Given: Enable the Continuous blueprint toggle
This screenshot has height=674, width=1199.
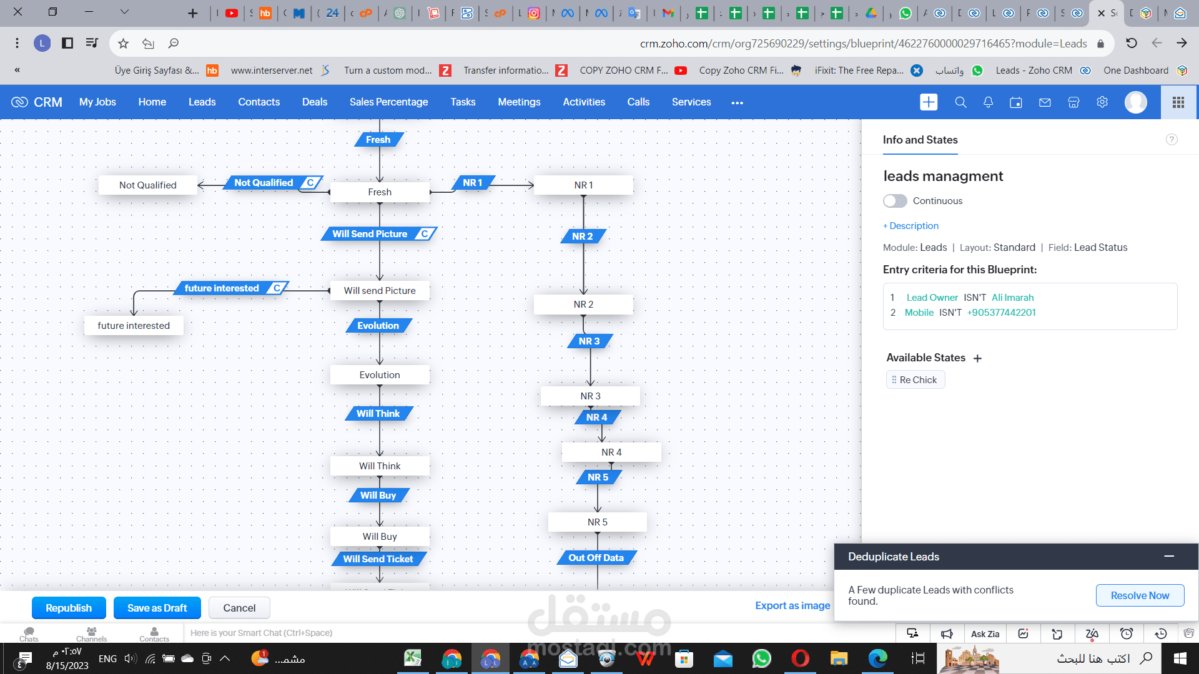Looking at the screenshot, I should tap(895, 200).
